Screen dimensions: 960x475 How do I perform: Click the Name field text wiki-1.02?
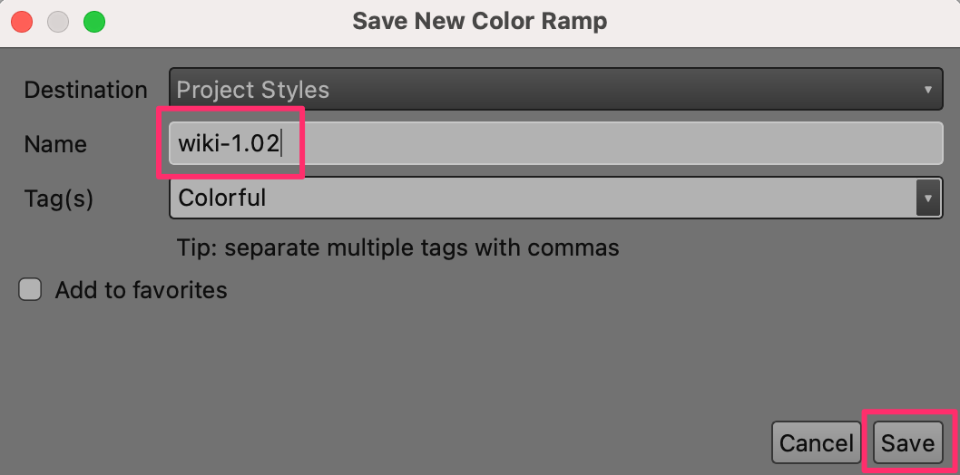(229, 144)
